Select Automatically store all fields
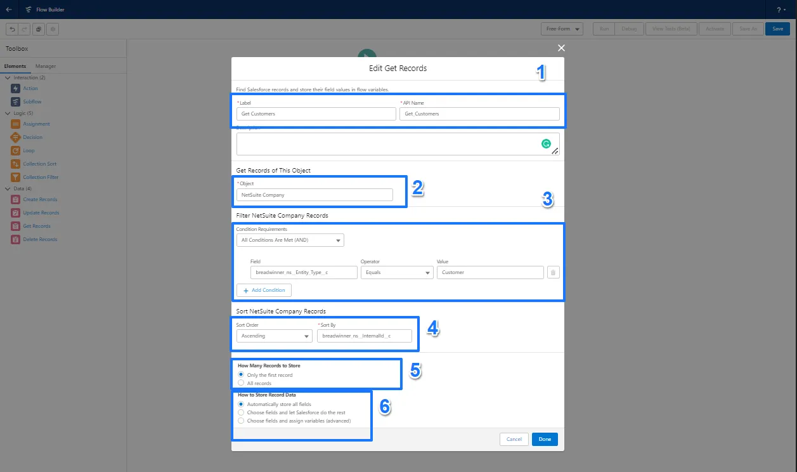The image size is (797, 472). pyautogui.click(x=241, y=404)
